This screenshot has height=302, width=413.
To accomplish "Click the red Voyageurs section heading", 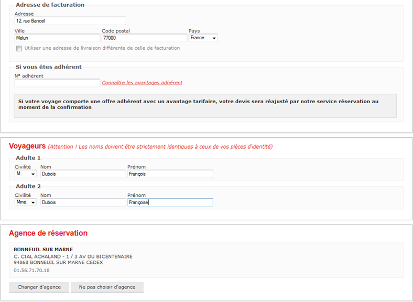I will [x=27, y=146].
